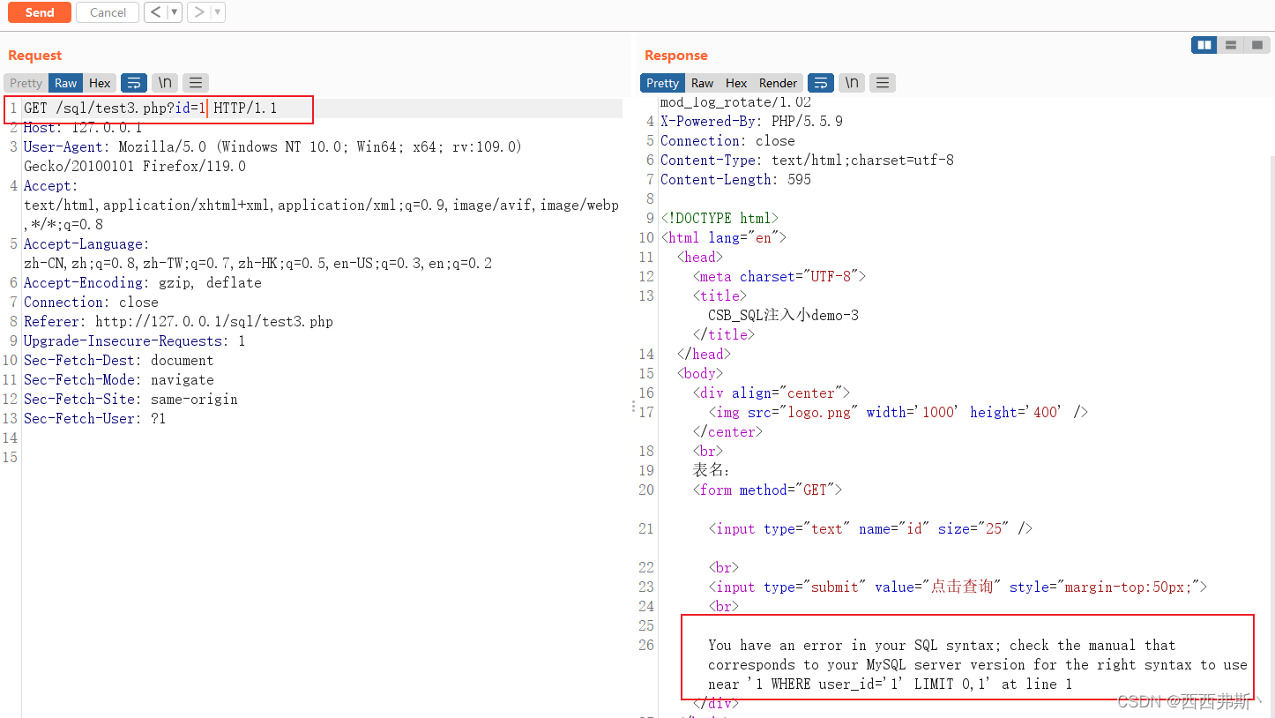Click the 表名: text in response
1275x718 pixels.
tap(712, 471)
